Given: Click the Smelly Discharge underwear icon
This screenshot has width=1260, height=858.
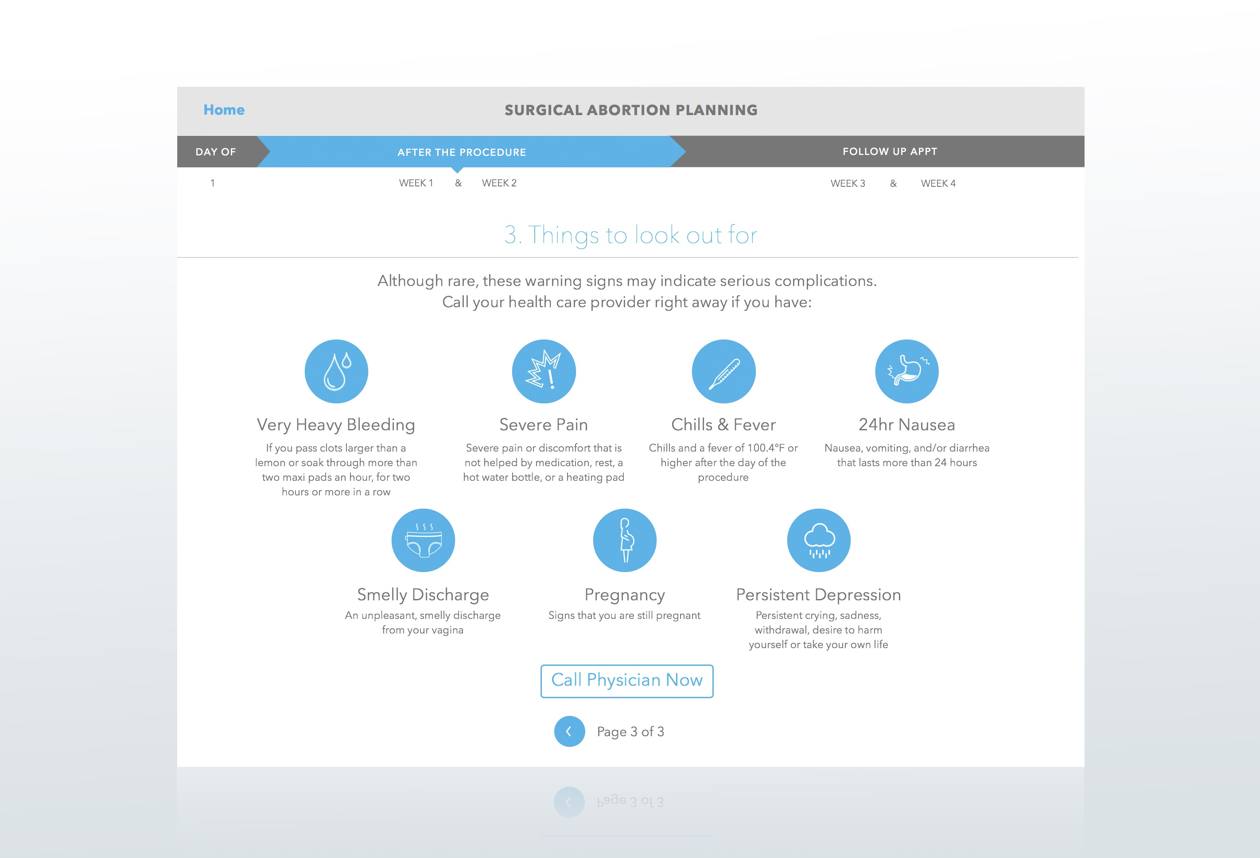Looking at the screenshot, I should click(423, 540).
